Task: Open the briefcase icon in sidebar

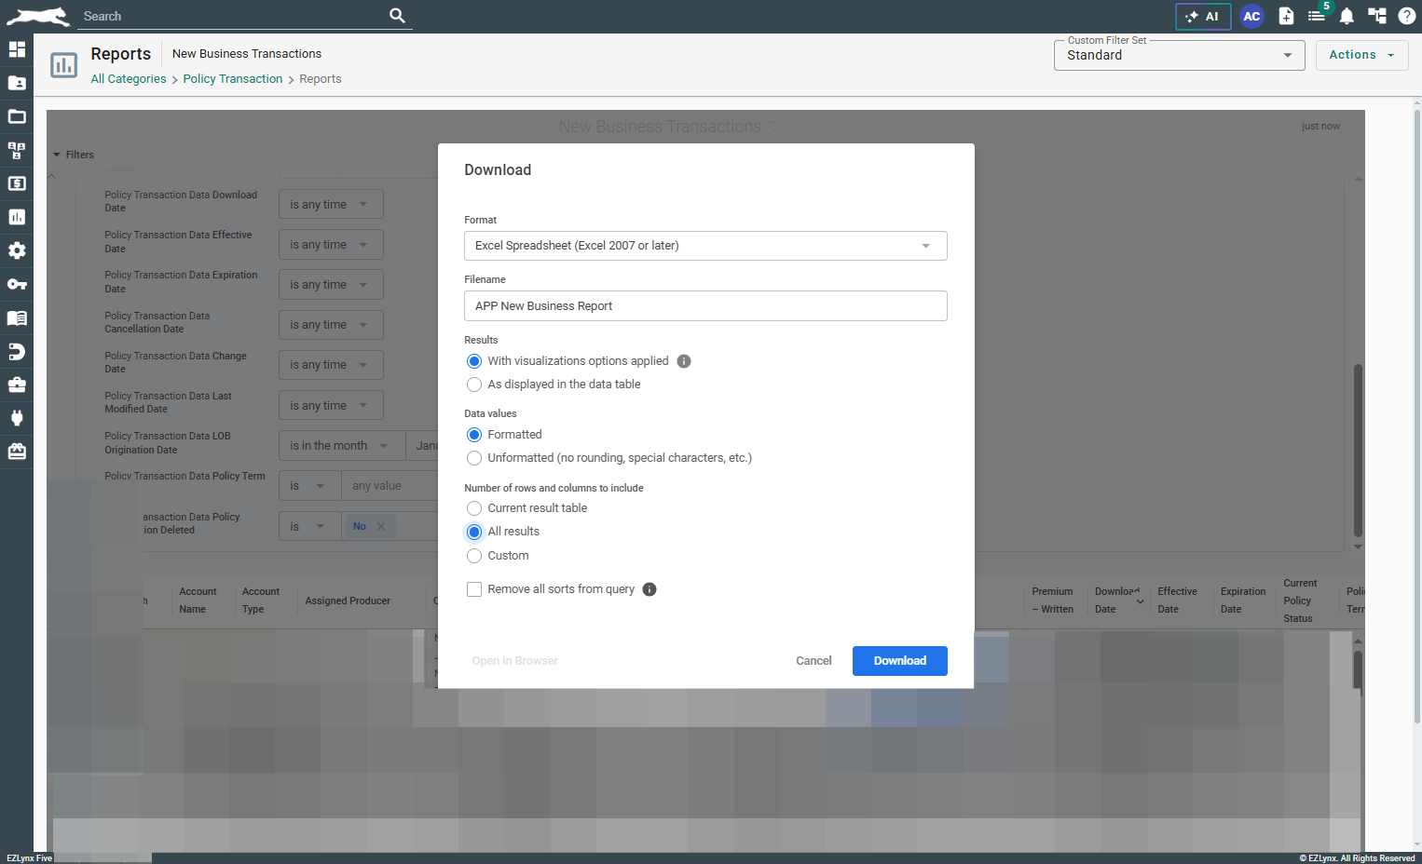Action: [x=17, y=385]
